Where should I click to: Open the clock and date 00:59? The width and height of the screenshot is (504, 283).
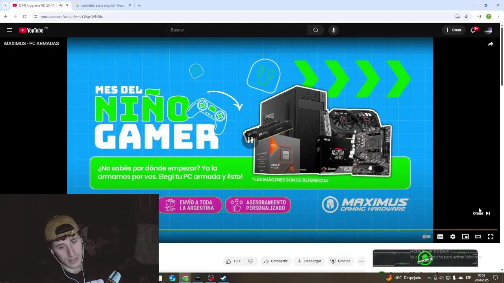[x=481, y=278]
